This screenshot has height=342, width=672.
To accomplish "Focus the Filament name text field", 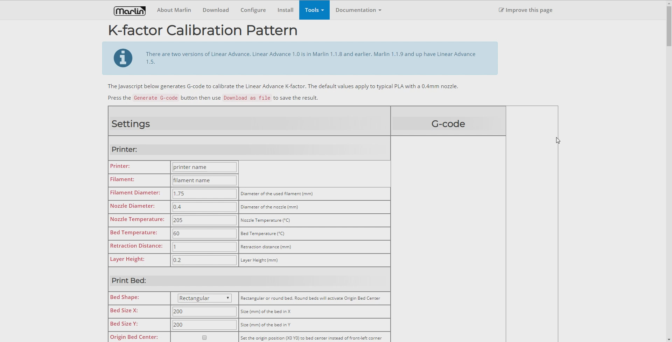I will (x=204, y=180).
